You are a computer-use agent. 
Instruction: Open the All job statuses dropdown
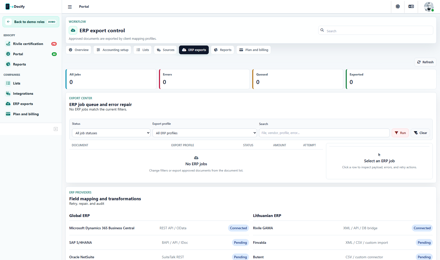coord(111,133)
